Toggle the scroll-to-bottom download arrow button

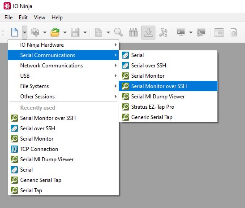pos(148,32)
